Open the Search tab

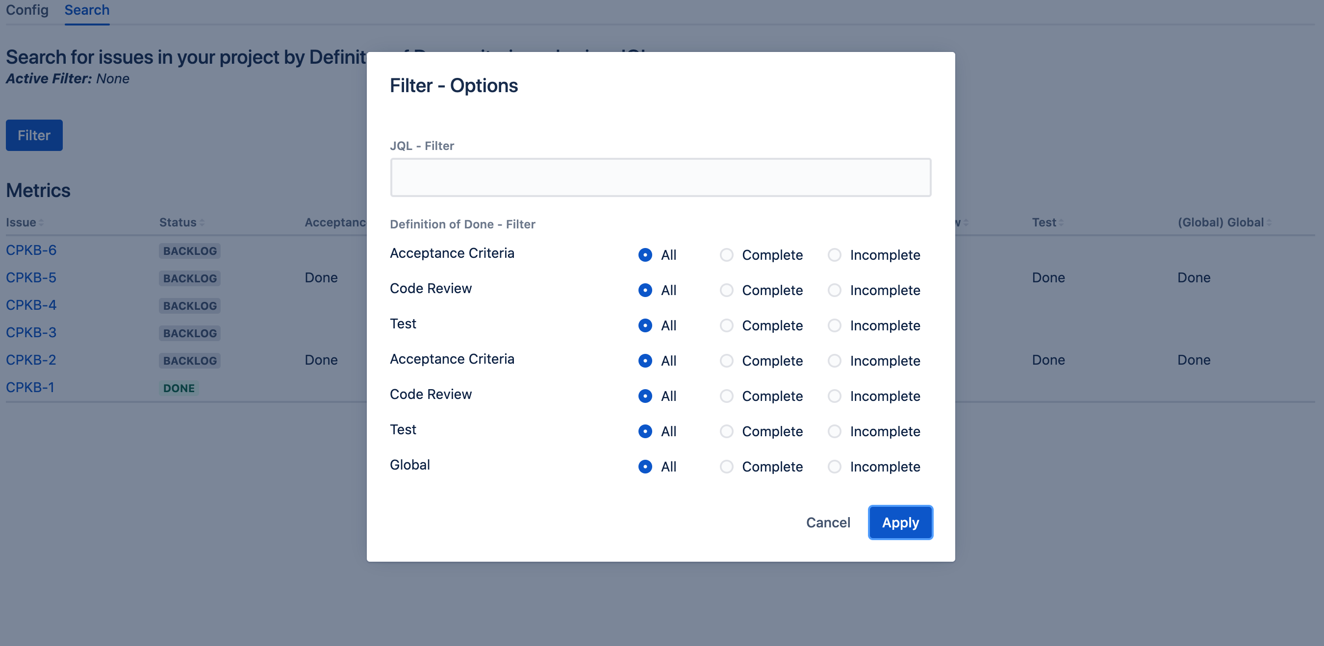pyautogui.click(x=87, y=10)
